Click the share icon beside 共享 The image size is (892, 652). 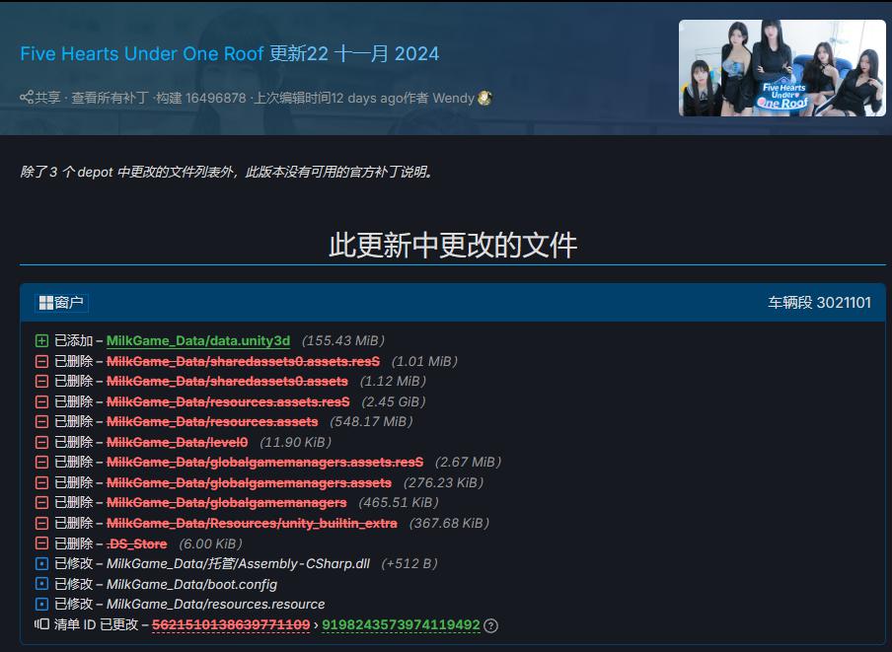27,98
